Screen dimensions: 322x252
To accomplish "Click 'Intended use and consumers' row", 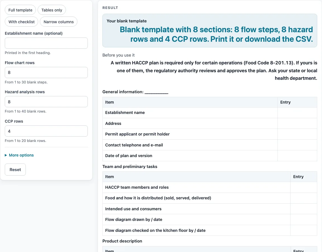I will click(210, 209).
